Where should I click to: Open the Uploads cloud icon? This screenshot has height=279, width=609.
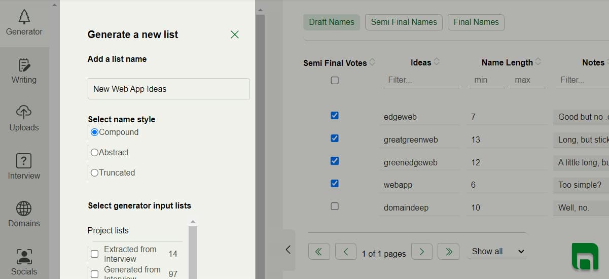24,113
